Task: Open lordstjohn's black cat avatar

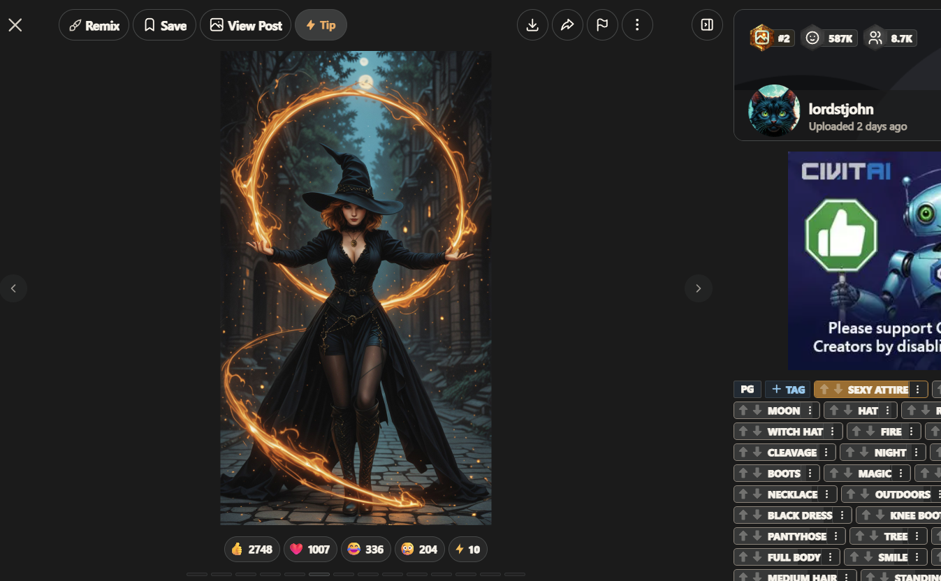Action: coord(773,110)
